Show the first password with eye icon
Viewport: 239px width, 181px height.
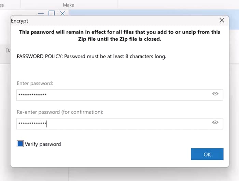[x=215, y=94]
